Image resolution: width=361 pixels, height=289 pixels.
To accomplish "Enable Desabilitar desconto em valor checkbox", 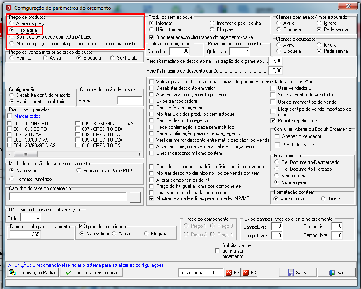I will (x=151, y=88).
